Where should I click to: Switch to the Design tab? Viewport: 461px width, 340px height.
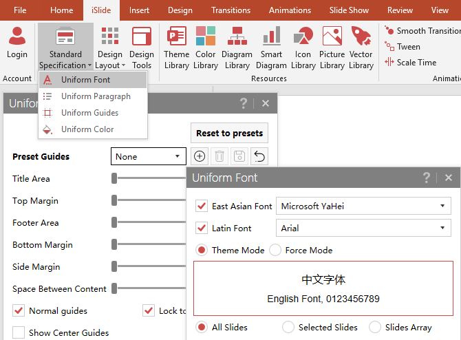click(180, 10)
